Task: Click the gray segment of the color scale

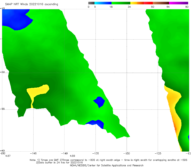Action: [91, 3]
